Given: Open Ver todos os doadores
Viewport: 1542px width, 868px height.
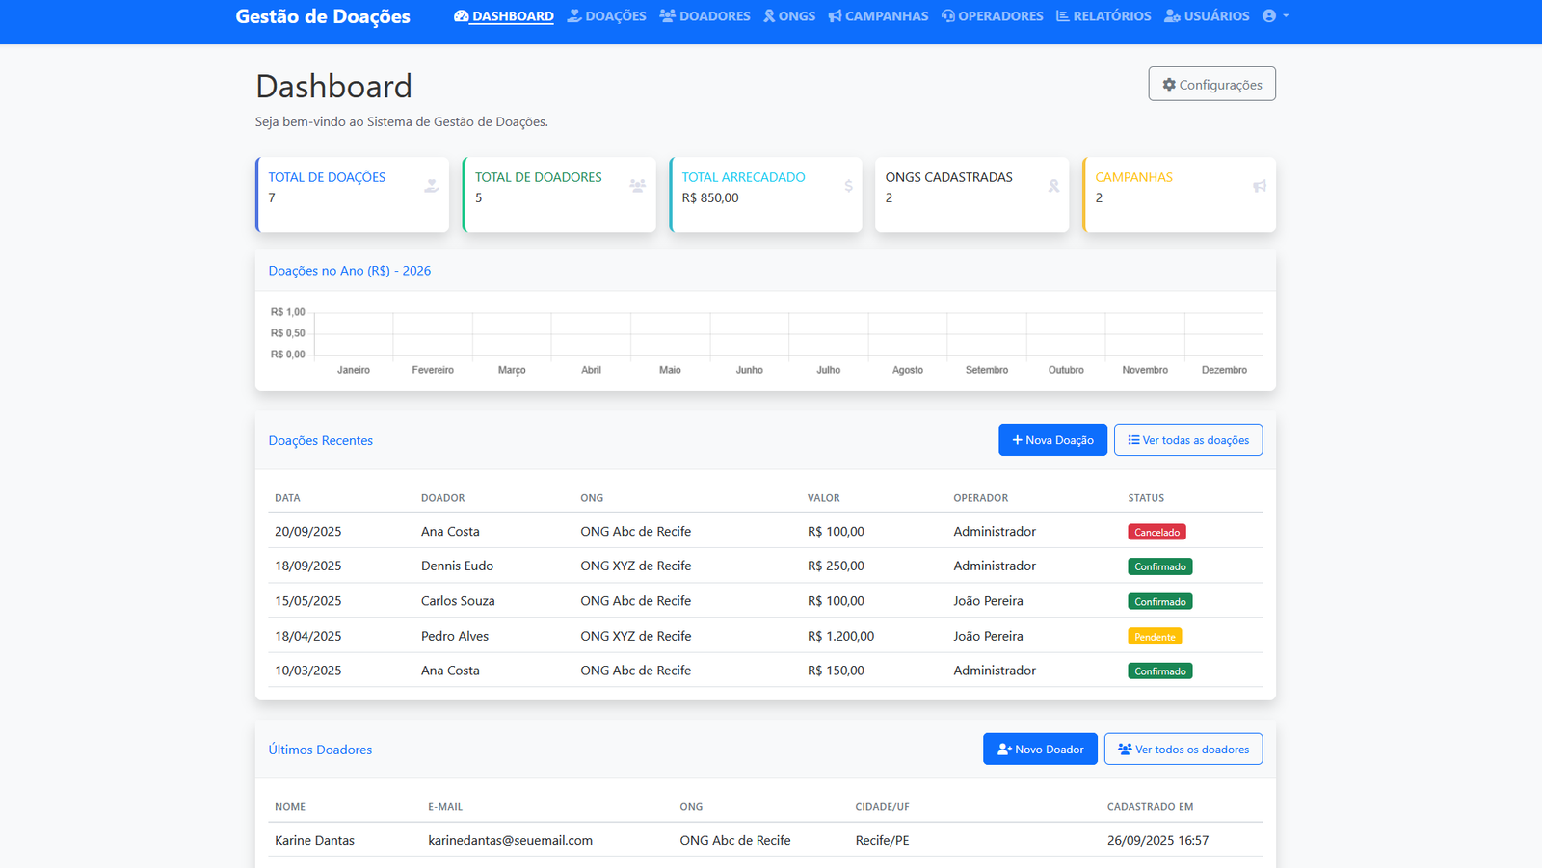Looking at the screenshot, I should tap(1183, 749).
